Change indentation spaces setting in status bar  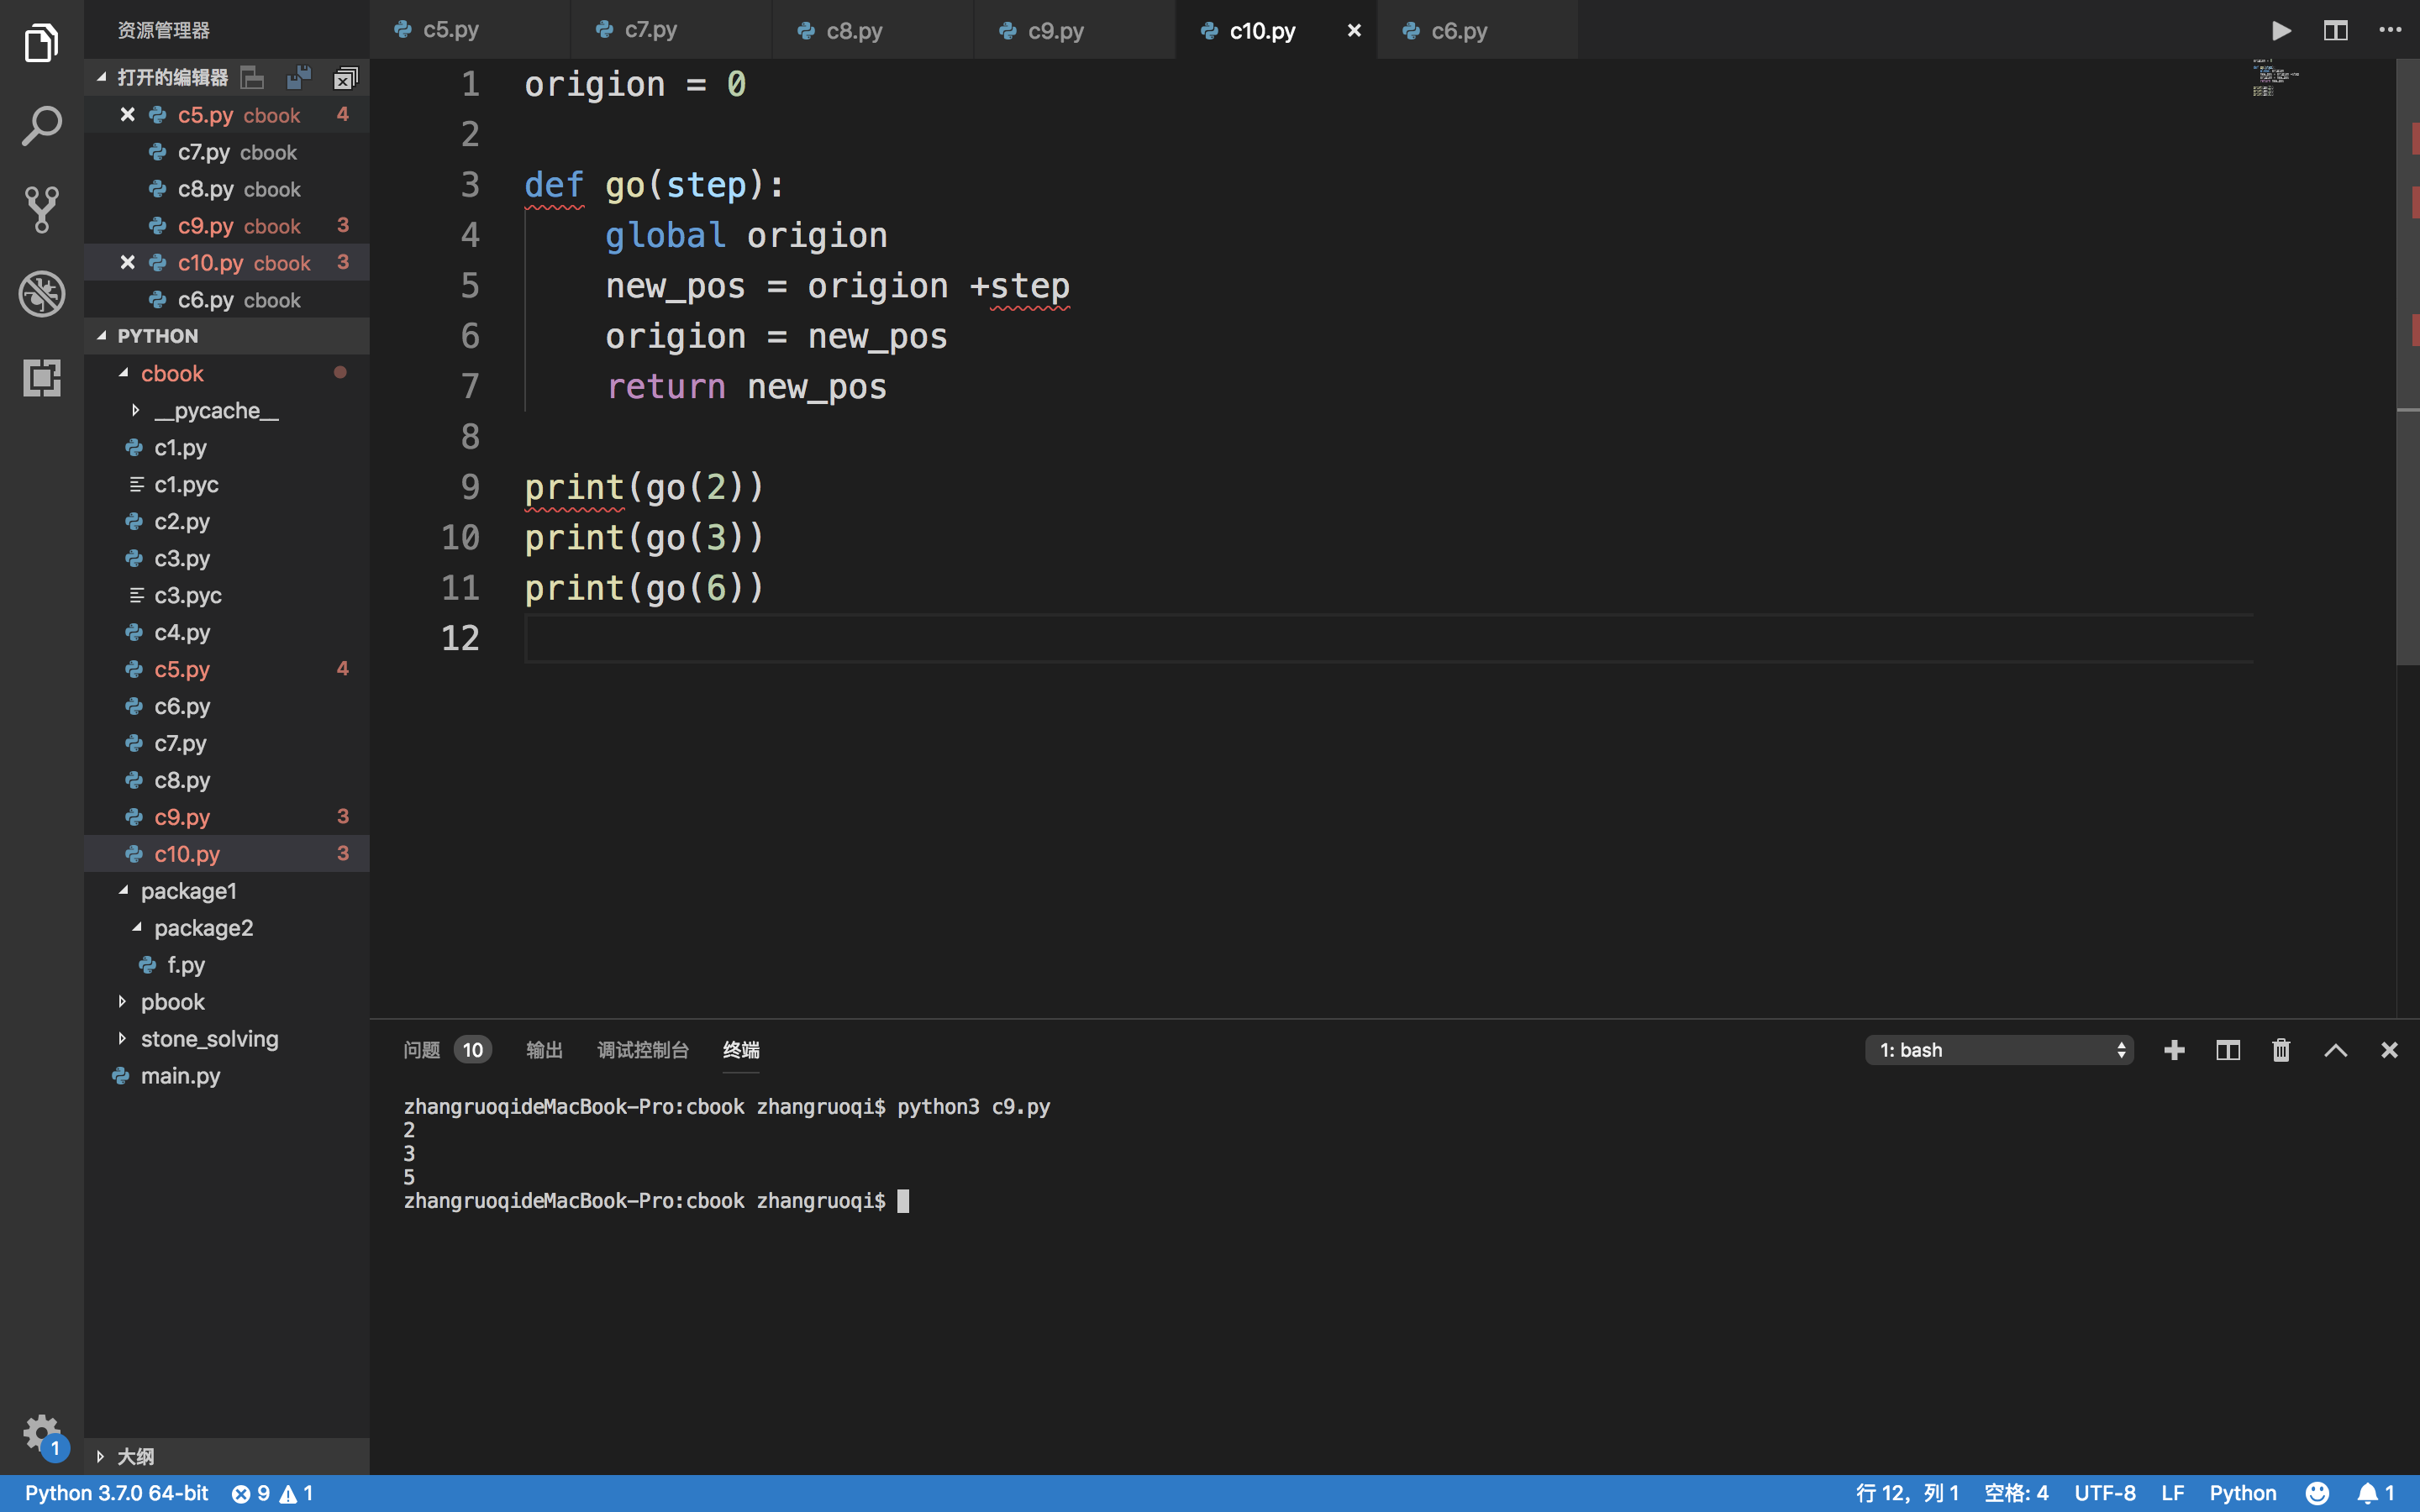point(2016,1493)
